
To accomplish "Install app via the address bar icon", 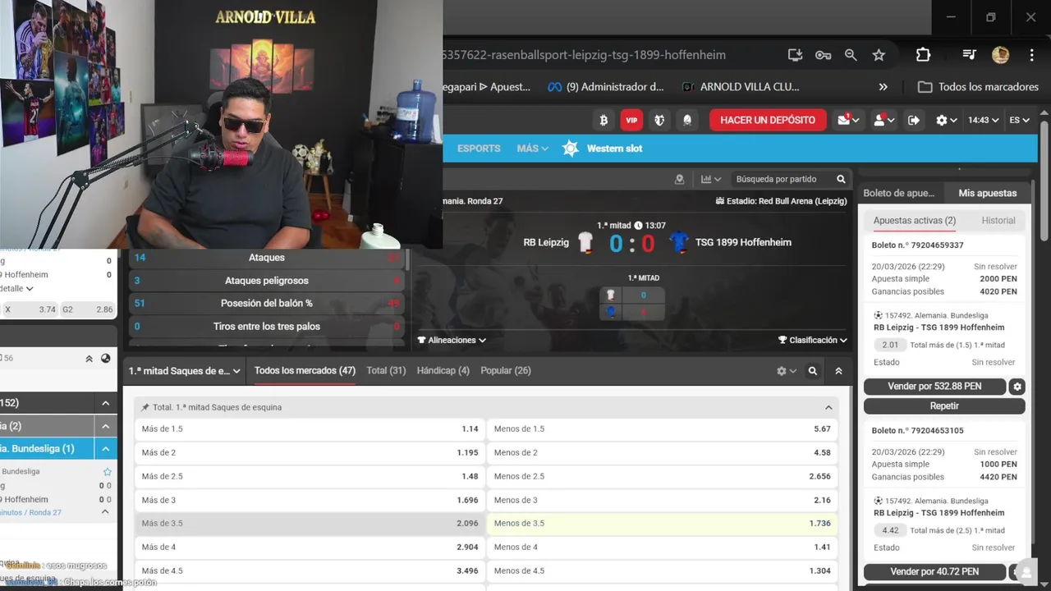I will tap(795, 55).
